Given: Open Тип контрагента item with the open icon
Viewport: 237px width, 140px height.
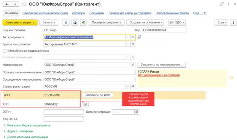Looking at the screenshot, I should point(133,37).
